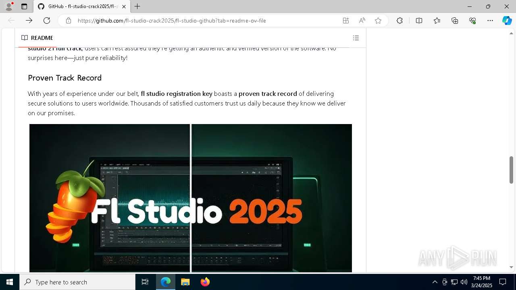Activate Read aloud icon
The height and width of the screenshot is (290, 516).
pos(362,21)
